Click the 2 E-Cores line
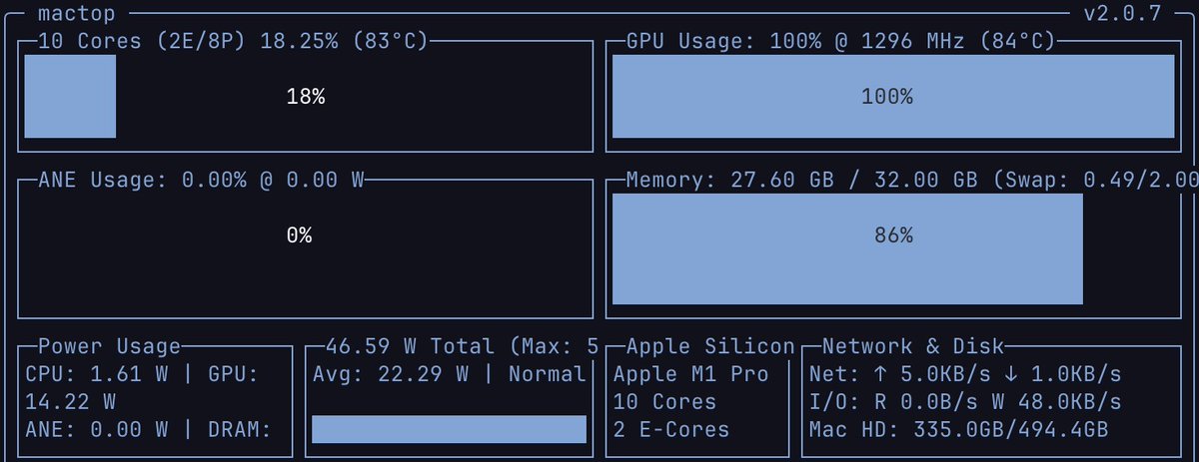Screen dimensions: 1199x462 [671, 430]
